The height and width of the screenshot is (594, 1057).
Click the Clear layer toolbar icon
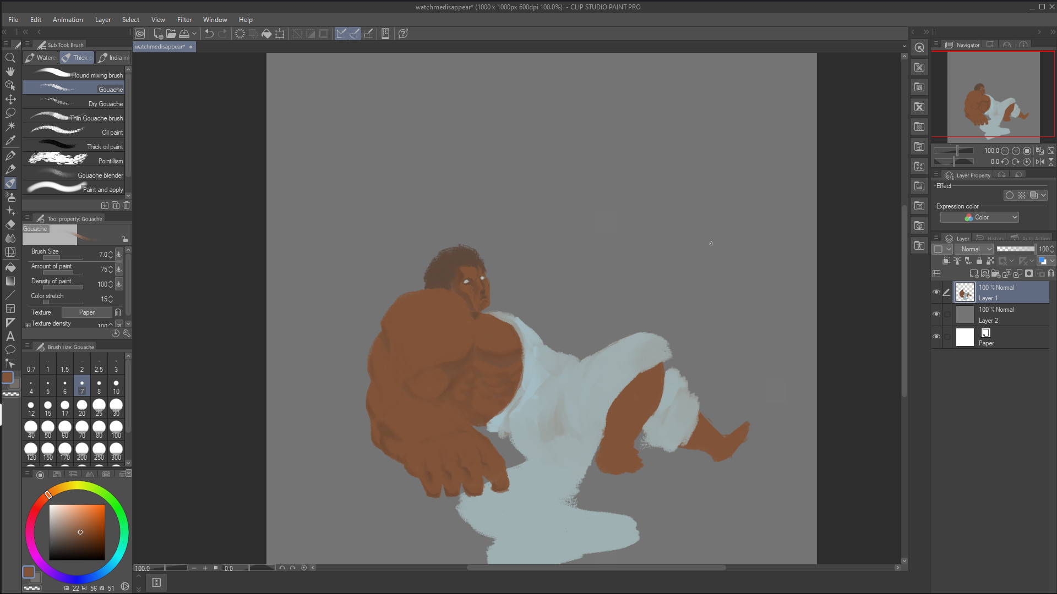pos(240,34)
